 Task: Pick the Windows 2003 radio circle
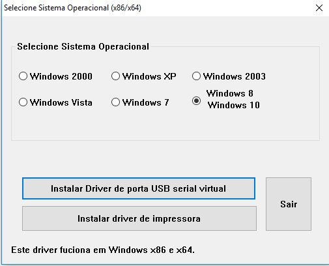coord(196,76)
